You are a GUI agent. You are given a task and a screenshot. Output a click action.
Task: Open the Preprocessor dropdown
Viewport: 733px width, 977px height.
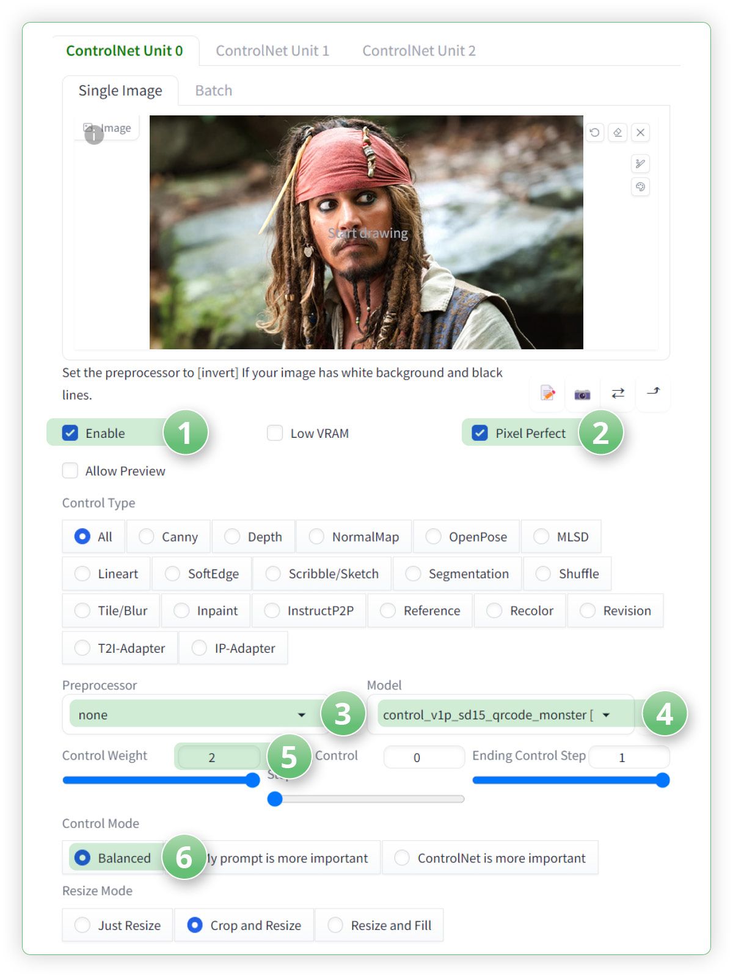click(195, 714)
